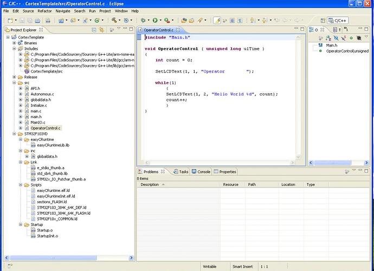Click the Print toolbar icon
Image resolution: width=374 pixels, height=271 pixels.
coord(37,21)
